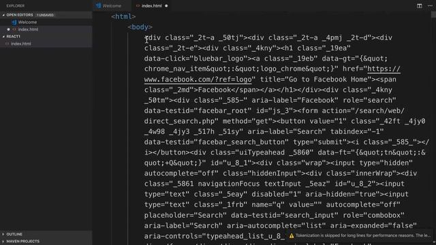Click the unsaved dot beside index.html in Open Editors
This screenshot has width=436, height=245.
[x=8, y=29]
